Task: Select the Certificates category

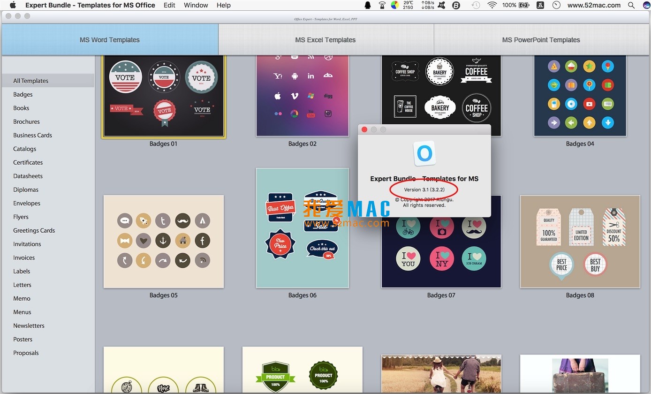Action: 28,162
